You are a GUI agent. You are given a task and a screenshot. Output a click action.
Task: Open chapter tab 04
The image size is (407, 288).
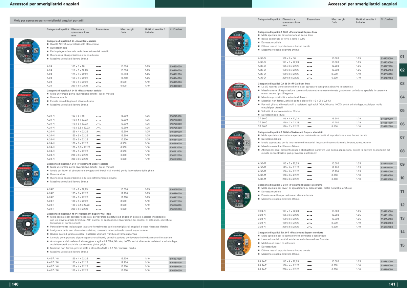coord(403,97)
